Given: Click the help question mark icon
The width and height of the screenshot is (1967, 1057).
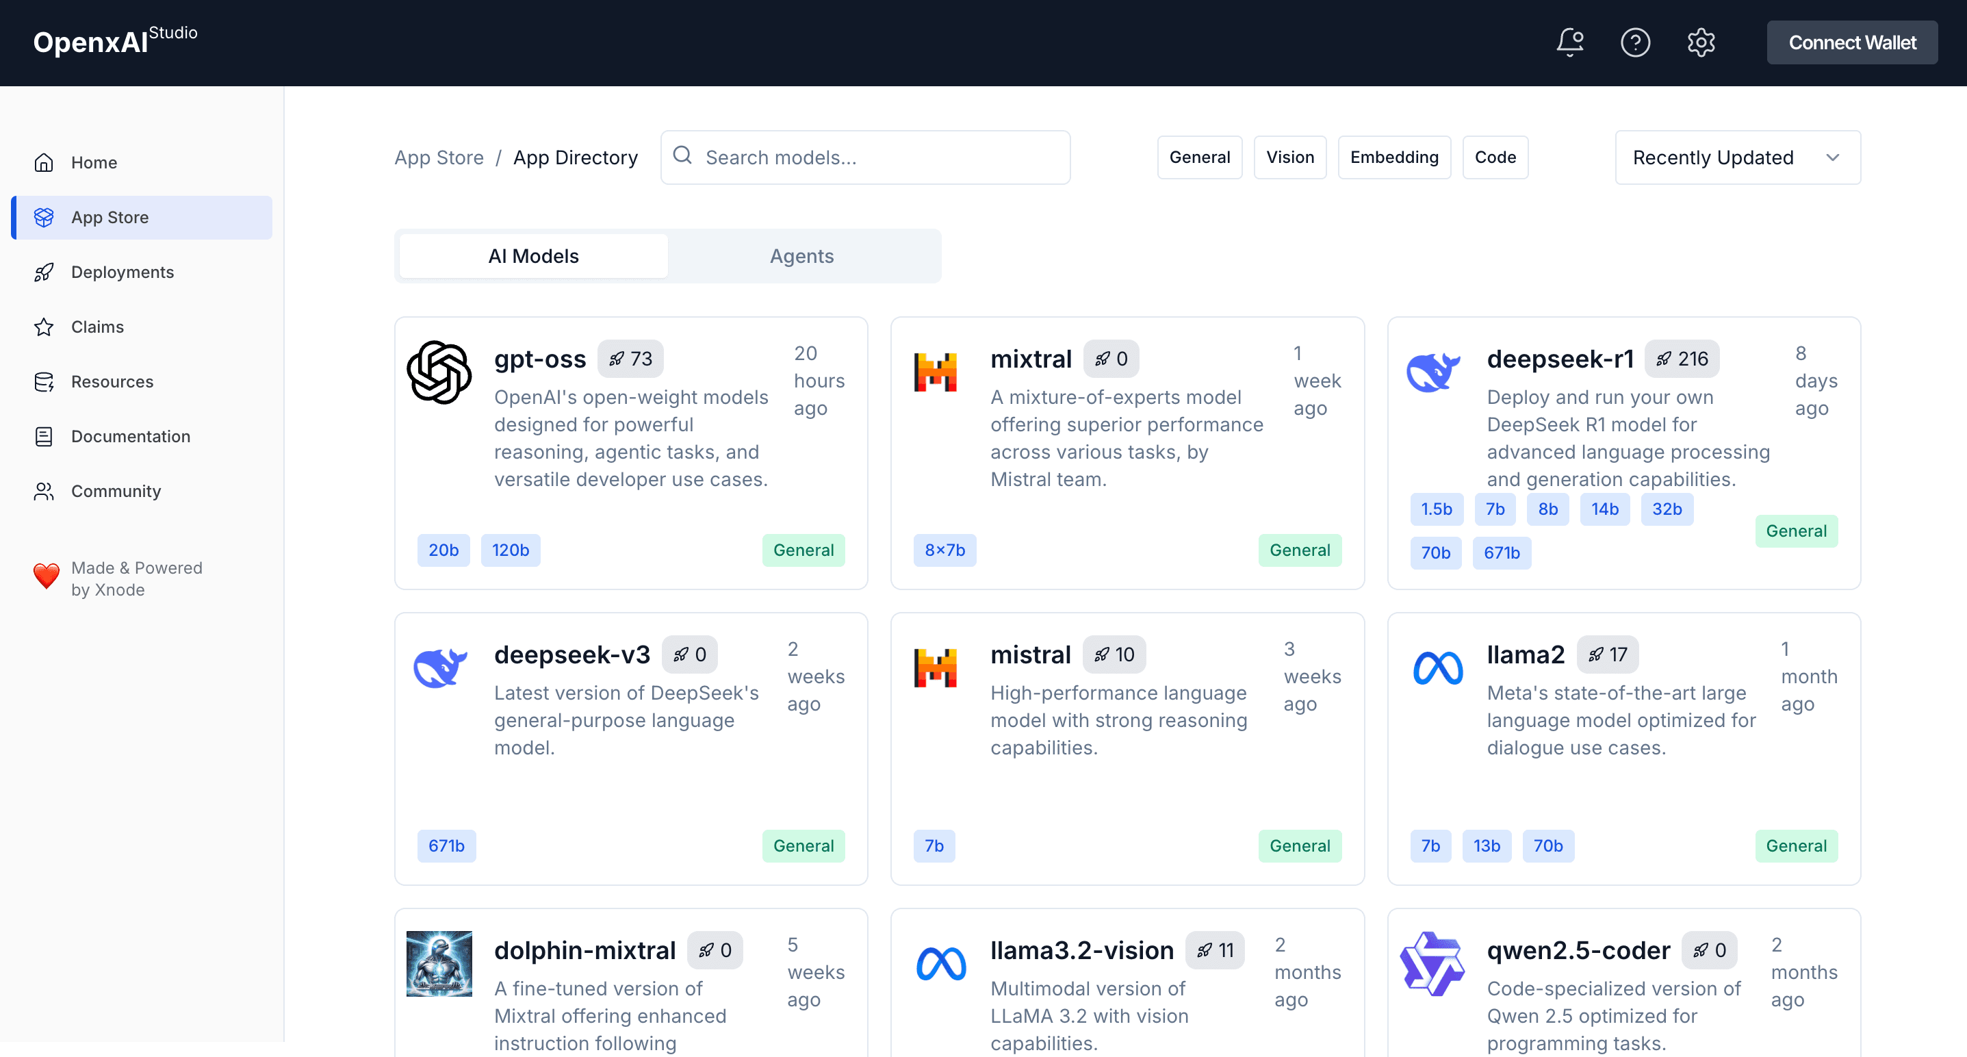Looking at the screenshot, I should pyautogui.click(x=1635, y=42).
